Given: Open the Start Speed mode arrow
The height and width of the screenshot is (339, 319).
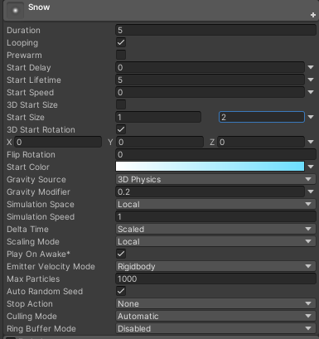Looking at the screenshot, I should (x=311, y=92).
